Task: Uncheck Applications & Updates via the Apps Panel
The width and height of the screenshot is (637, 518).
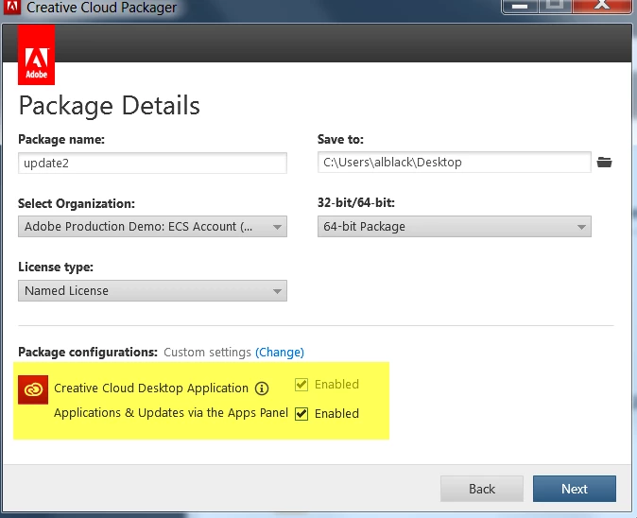Action: pyautogui.click(x=301, y=414)
